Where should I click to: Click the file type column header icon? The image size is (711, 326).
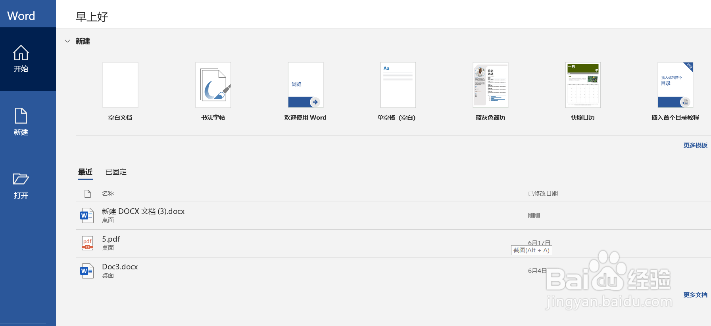pos(88,194)
